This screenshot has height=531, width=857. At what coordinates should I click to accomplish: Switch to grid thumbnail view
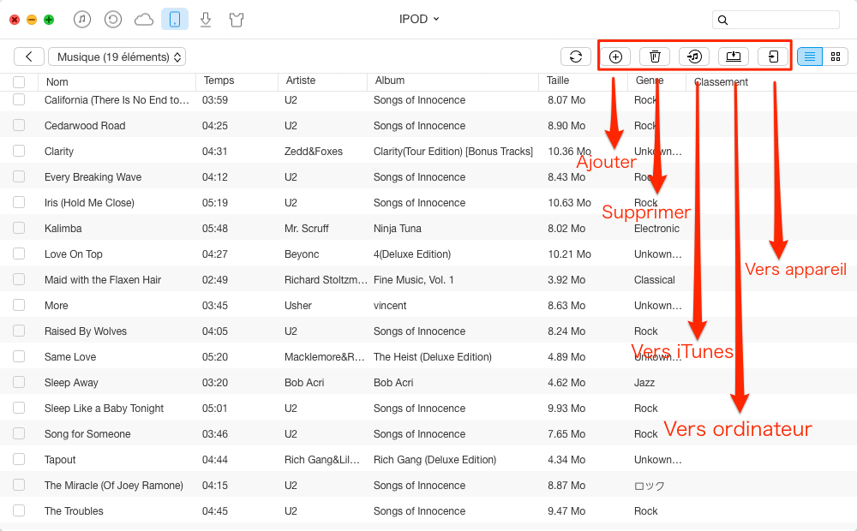tap(835, 57)
